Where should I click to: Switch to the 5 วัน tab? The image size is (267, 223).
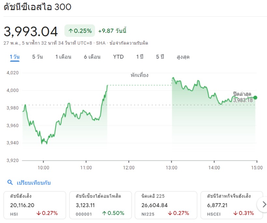coord(37,57)
